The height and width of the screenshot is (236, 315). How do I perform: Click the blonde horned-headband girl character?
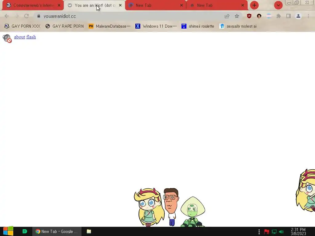pos(149,207)
